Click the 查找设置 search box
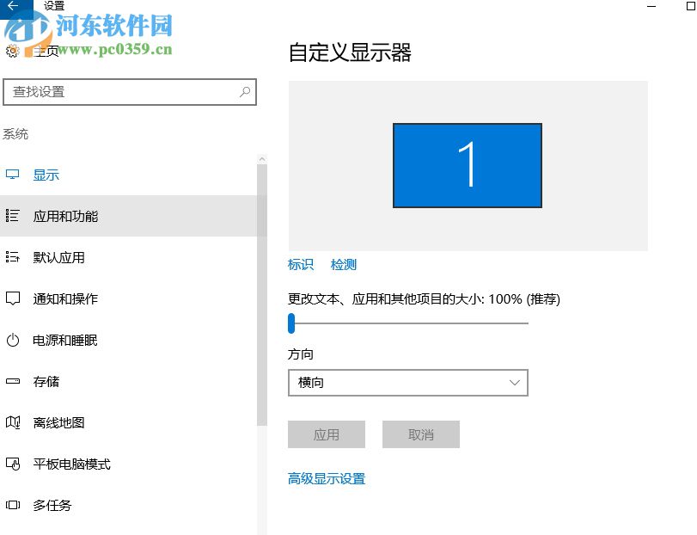This screenshot has height=535, width=697. [x=129, y=92]
